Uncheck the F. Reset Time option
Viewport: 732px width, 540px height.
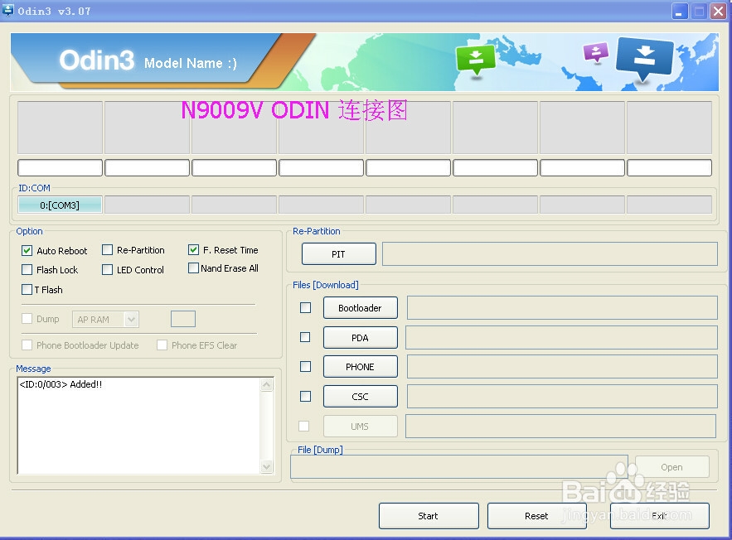coord(193,250)
